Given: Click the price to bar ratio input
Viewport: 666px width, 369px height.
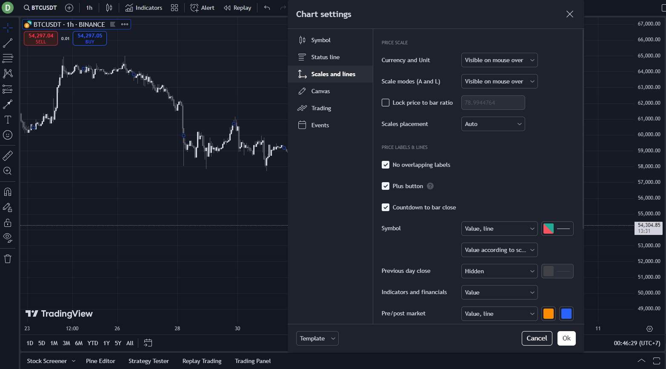Looking at the screenshot, I should coord(493,103).
